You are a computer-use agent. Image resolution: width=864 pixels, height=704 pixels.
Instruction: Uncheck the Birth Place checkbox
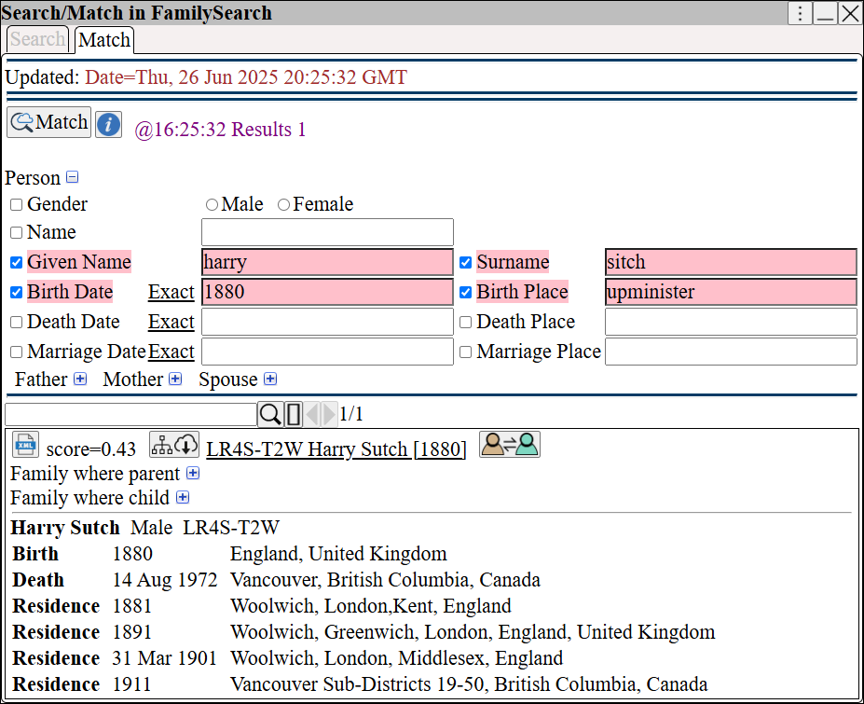point(466,292)
